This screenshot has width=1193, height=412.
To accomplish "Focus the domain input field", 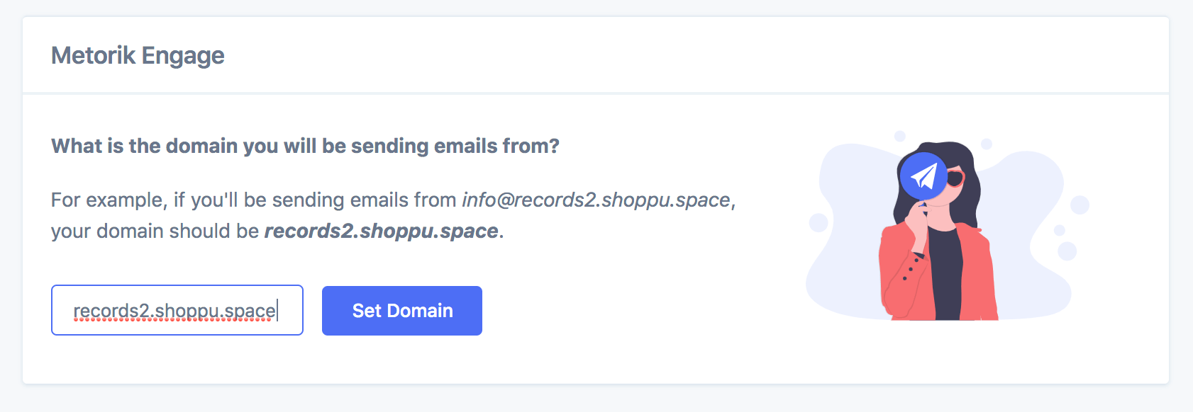I will tap(177, 310).
